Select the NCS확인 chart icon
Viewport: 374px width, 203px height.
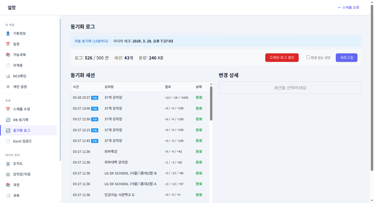(8, 76)
